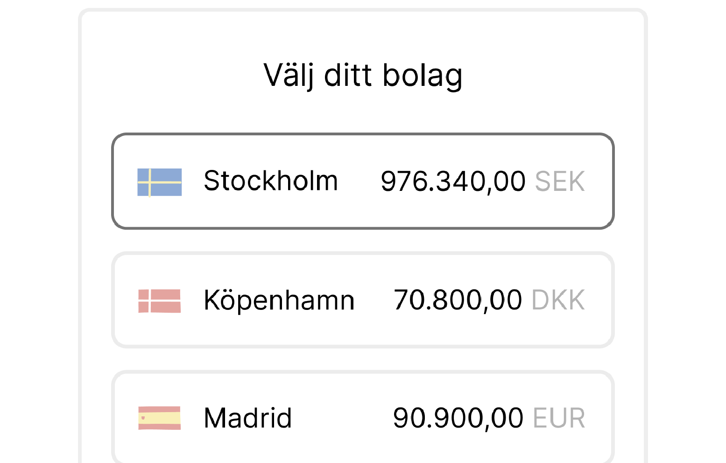Click the DKK currency code
This screenshot has width=726, height=463.
(558, 300)
